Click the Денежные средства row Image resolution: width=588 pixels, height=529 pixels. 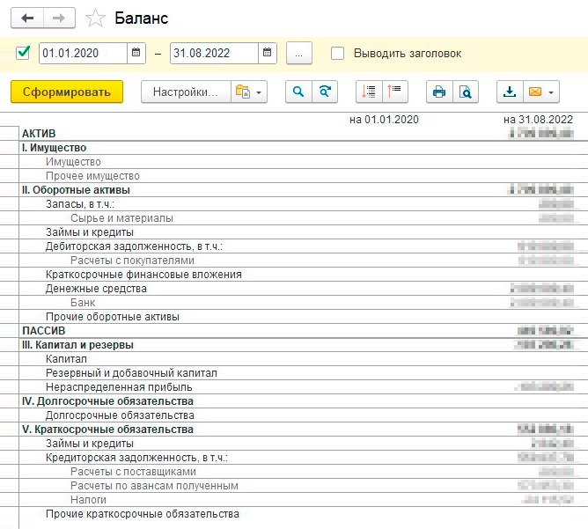point(303,289)
